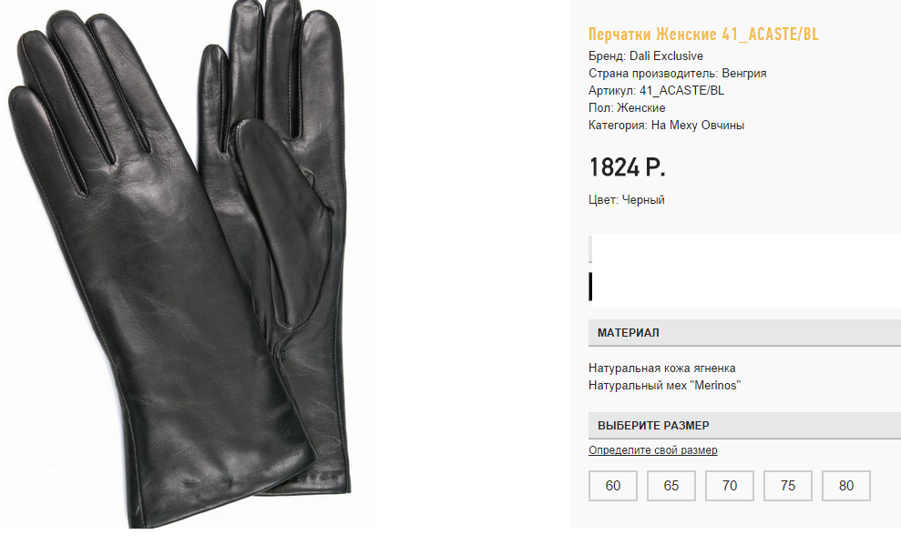Choose size 70 option
Viewport: 901px width, 545px height.
coord(729,486)
